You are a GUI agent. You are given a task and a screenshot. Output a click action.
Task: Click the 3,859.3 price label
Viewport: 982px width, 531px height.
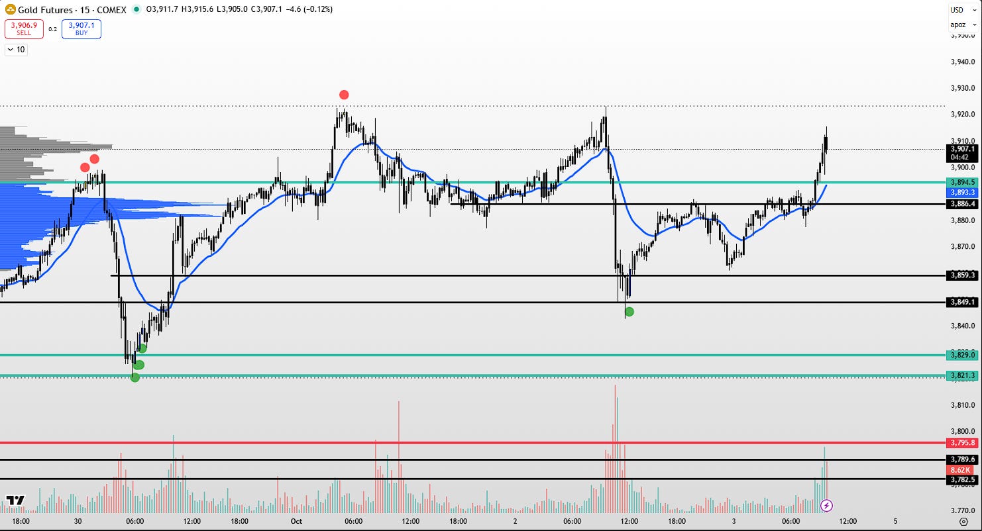(963, 275)
